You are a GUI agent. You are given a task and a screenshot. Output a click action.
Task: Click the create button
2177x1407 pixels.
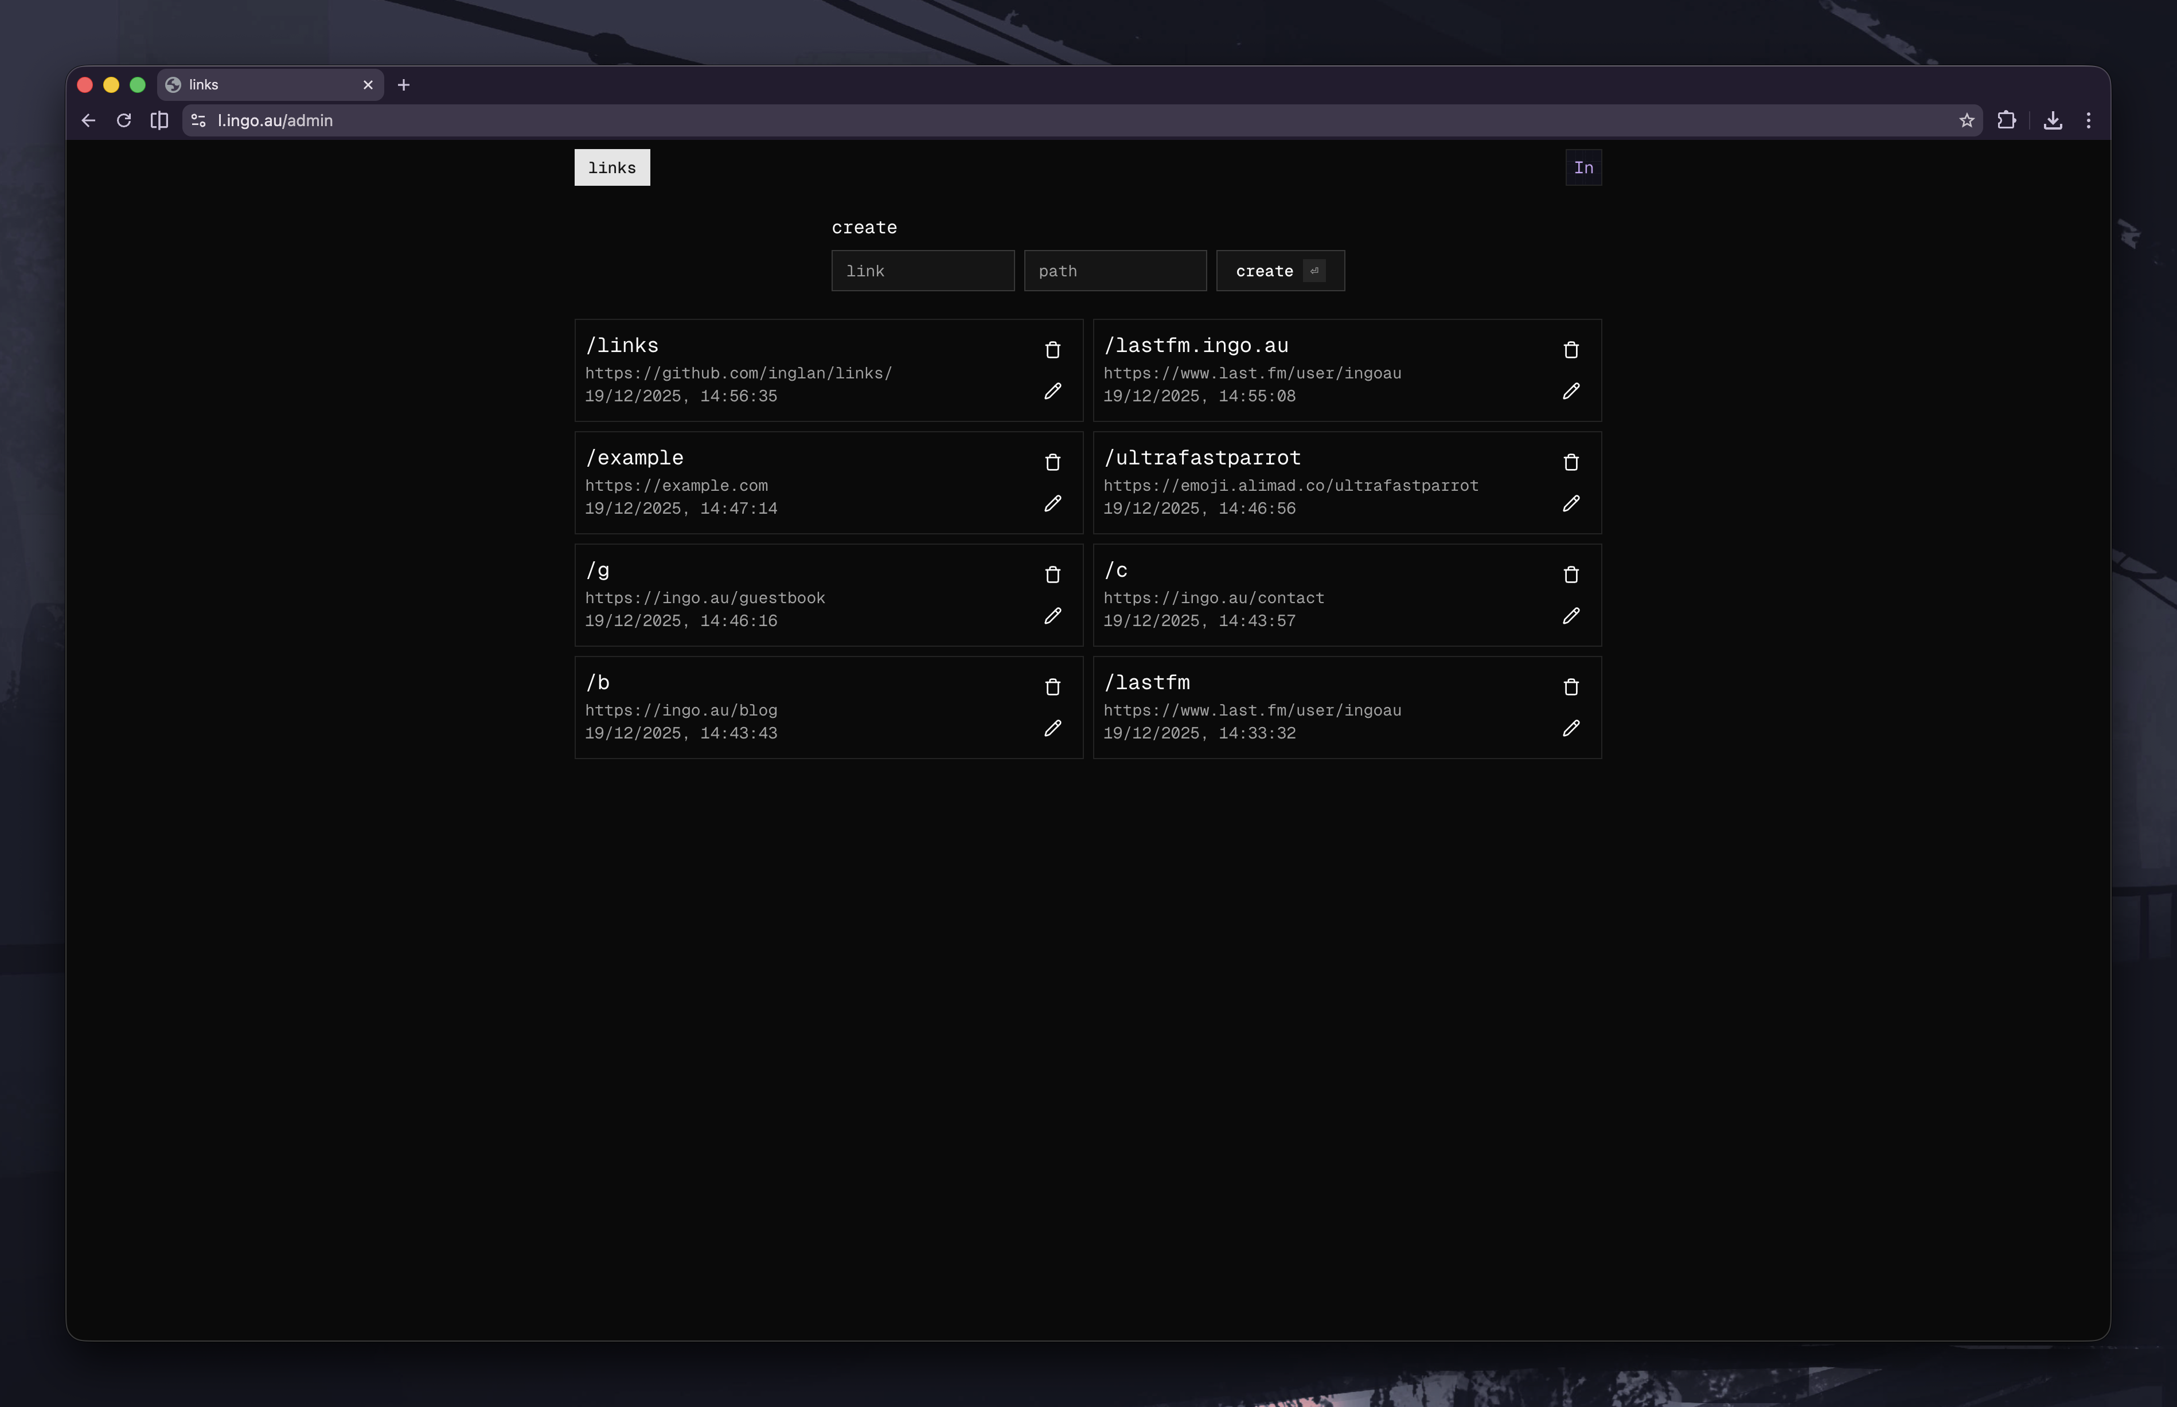pos(1278,271)
